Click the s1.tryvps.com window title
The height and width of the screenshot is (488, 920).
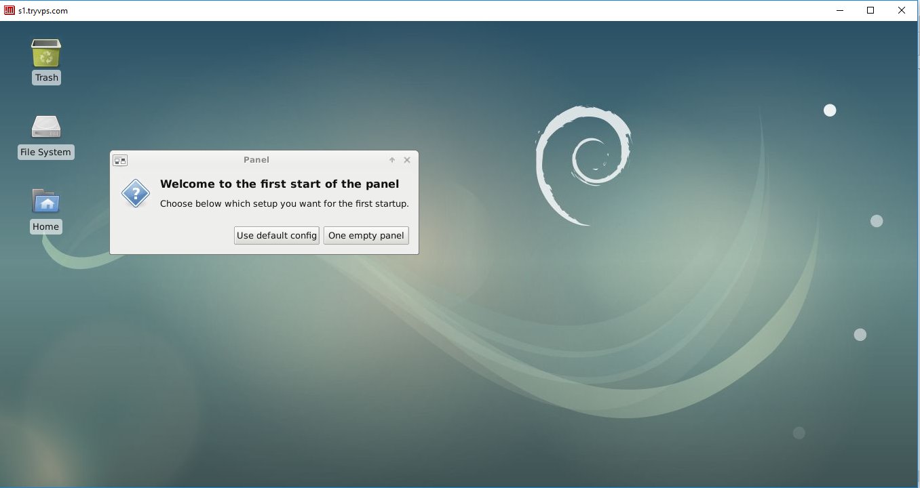point(43,11)
